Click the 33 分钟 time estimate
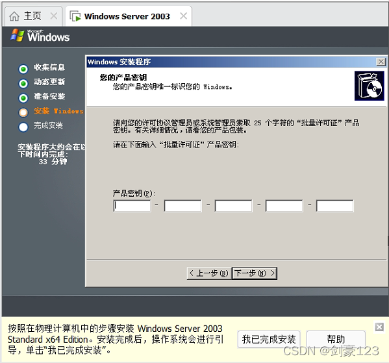This screenshot has height=363, width=389. (53, 162)
